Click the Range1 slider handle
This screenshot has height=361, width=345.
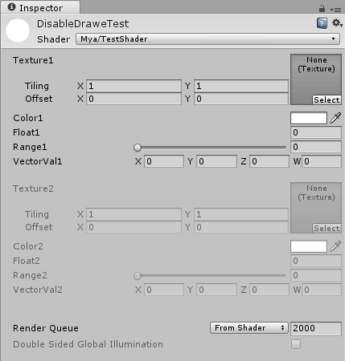[138, 148]
